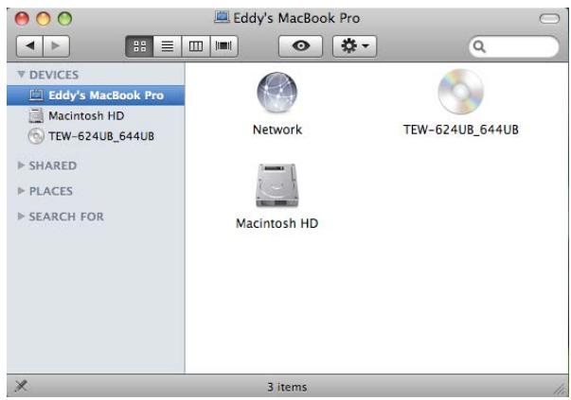
Task: Select TEW-624UB_644UB disc in the sidebar
Action: click(96, 136)
